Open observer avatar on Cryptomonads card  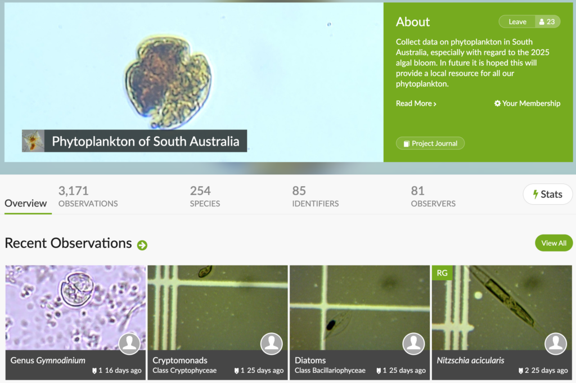tap(272, 343)
